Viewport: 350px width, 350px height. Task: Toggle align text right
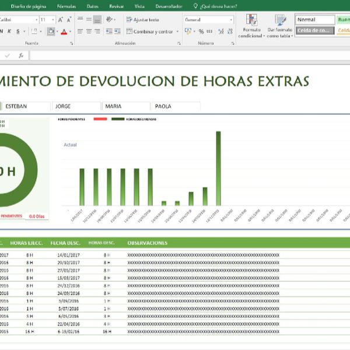click(x=97, y=32)
